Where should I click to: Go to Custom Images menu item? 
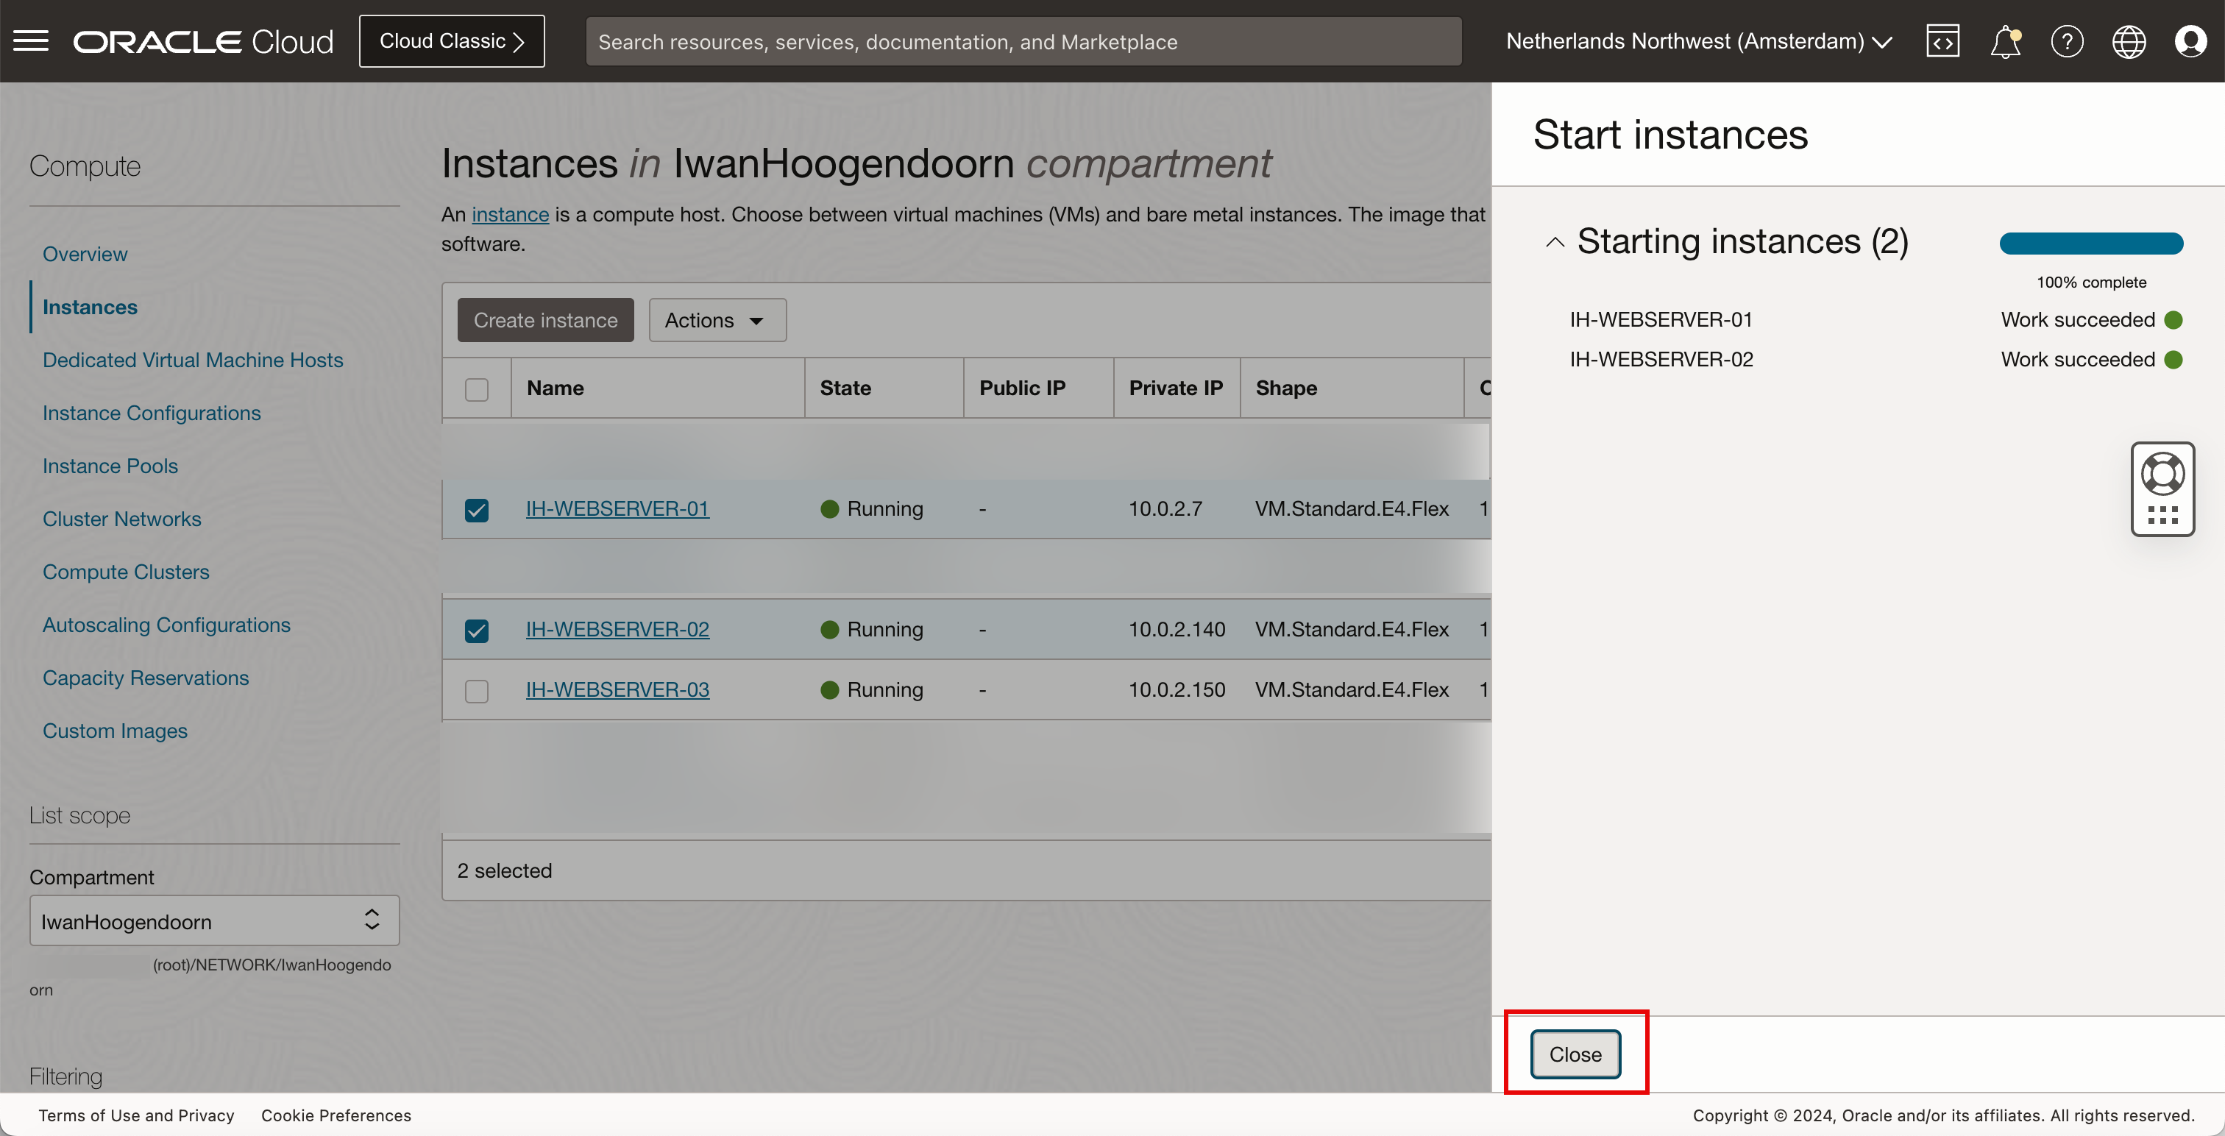[114, 731]
